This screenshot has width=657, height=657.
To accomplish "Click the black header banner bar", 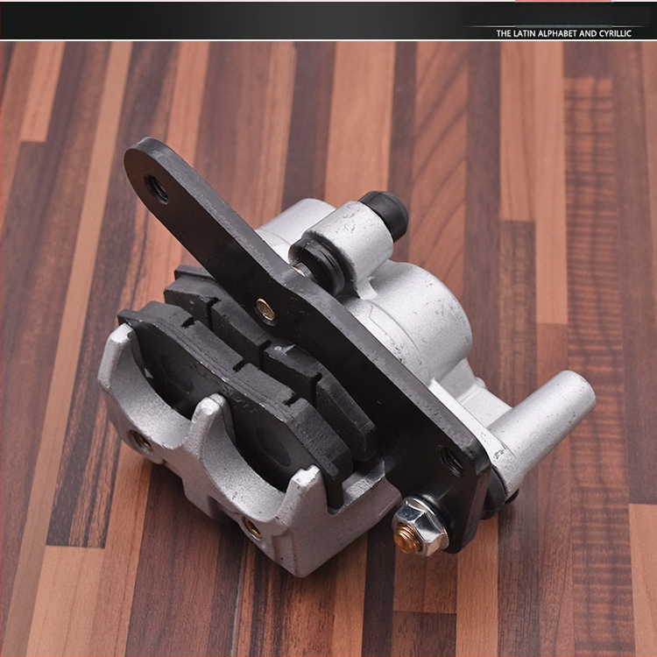I will click(328, 20).
